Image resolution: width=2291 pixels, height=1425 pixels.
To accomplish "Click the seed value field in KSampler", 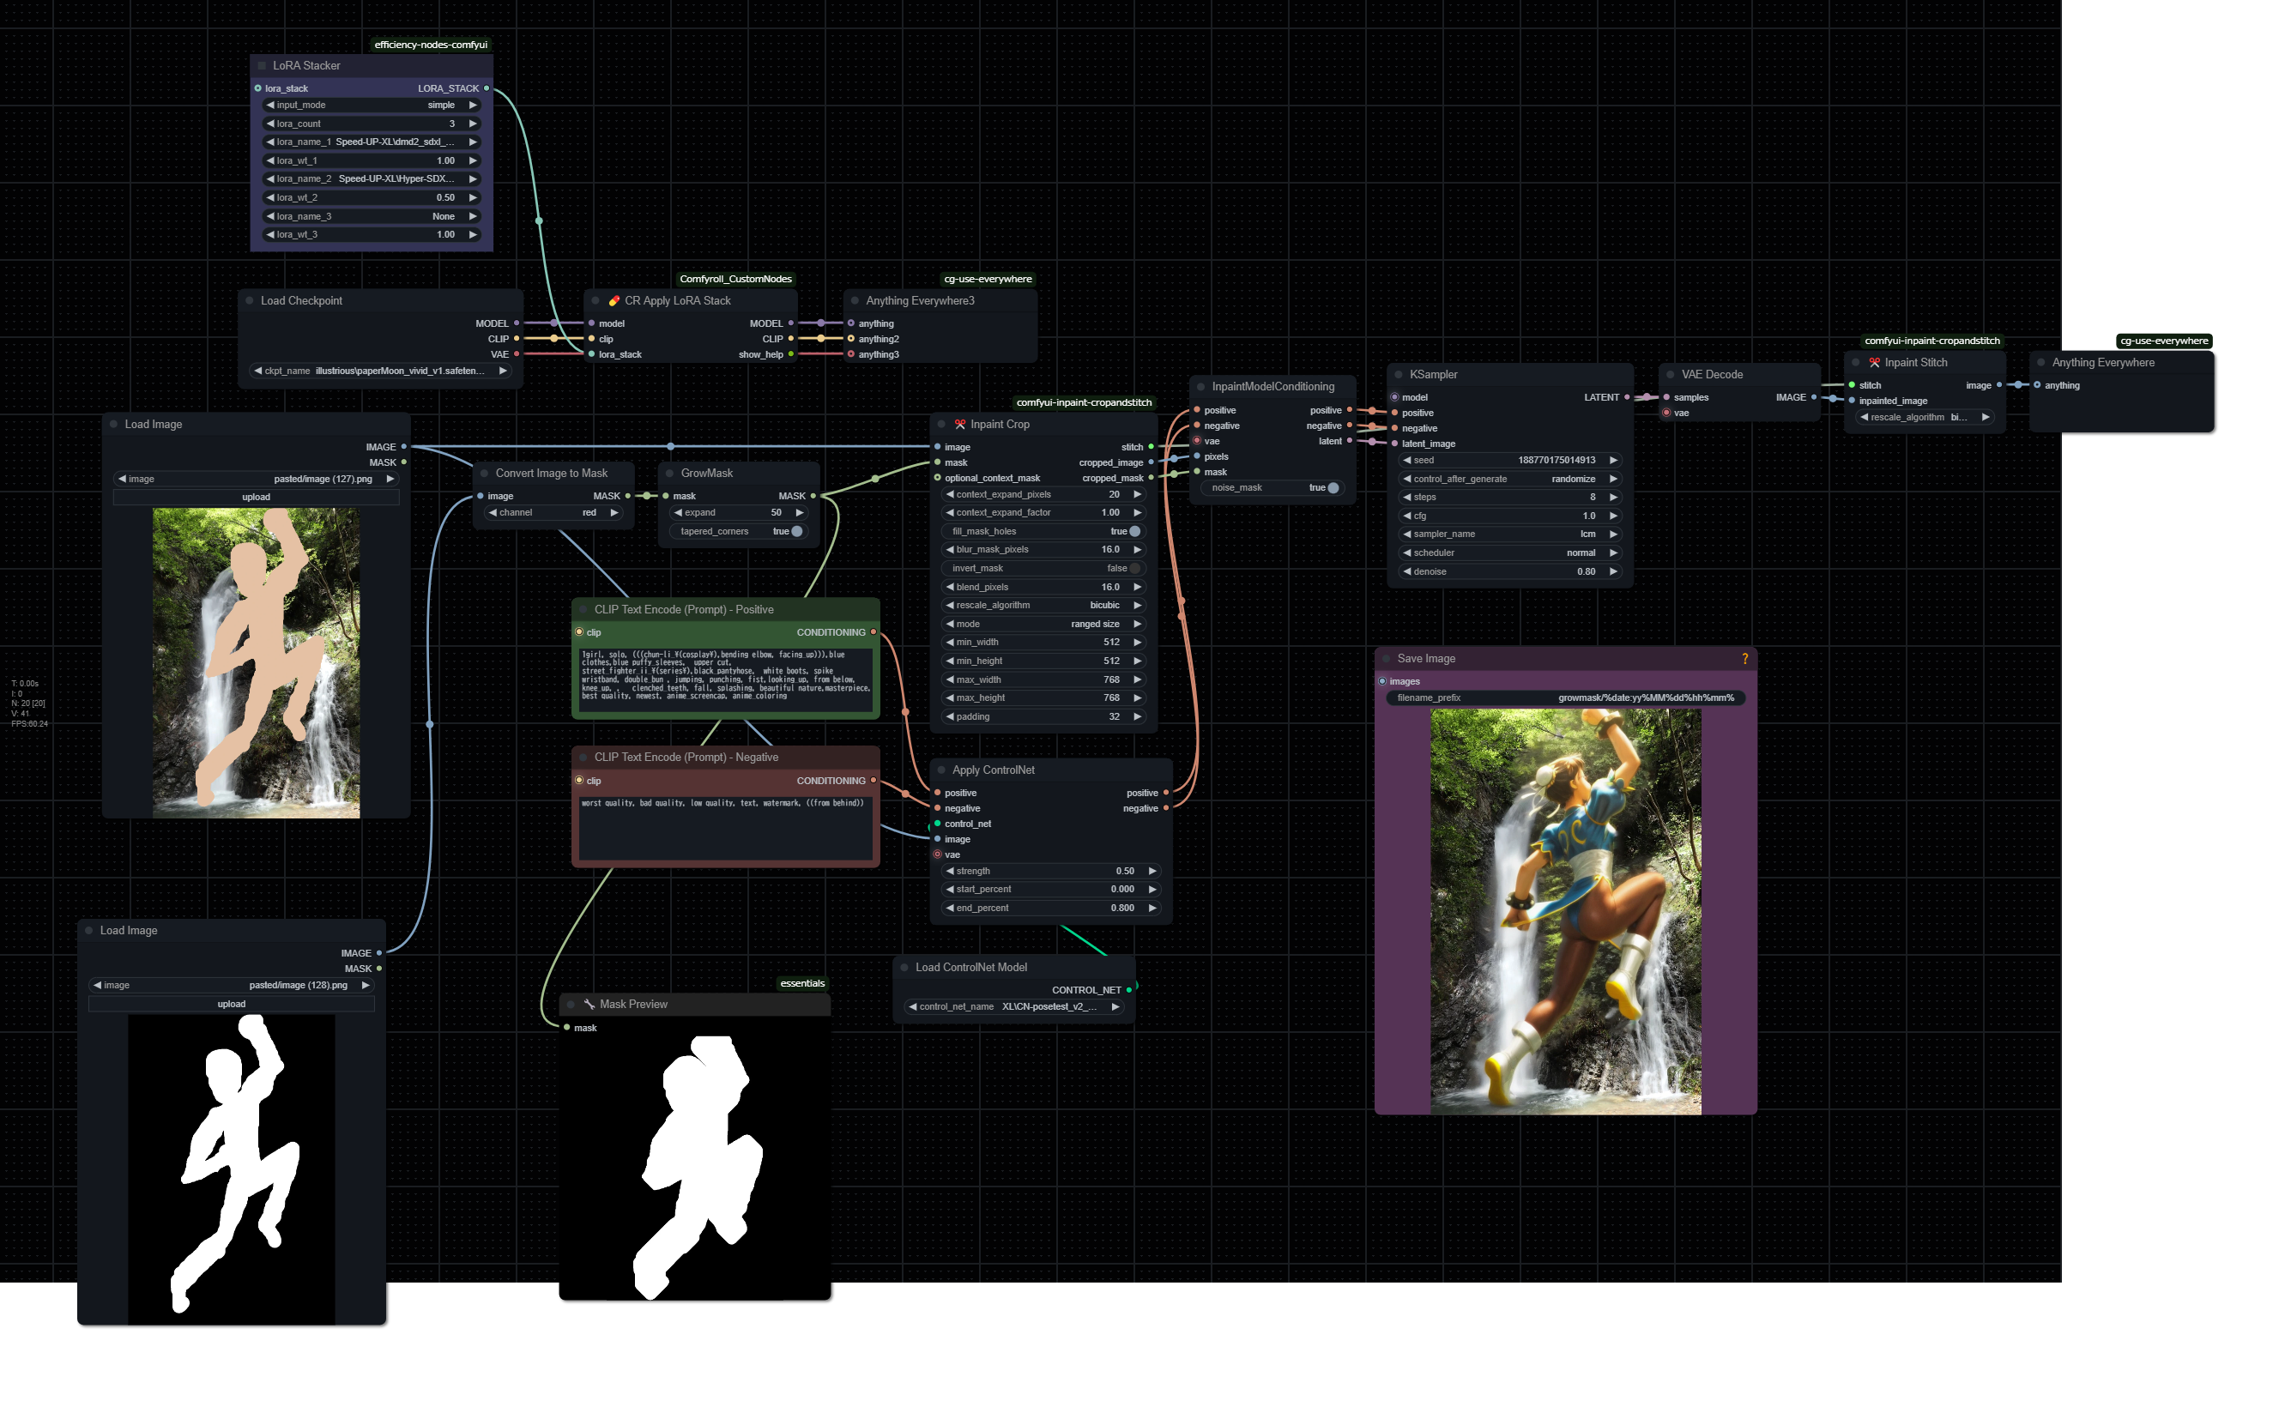I will [x=1509, y=460].
